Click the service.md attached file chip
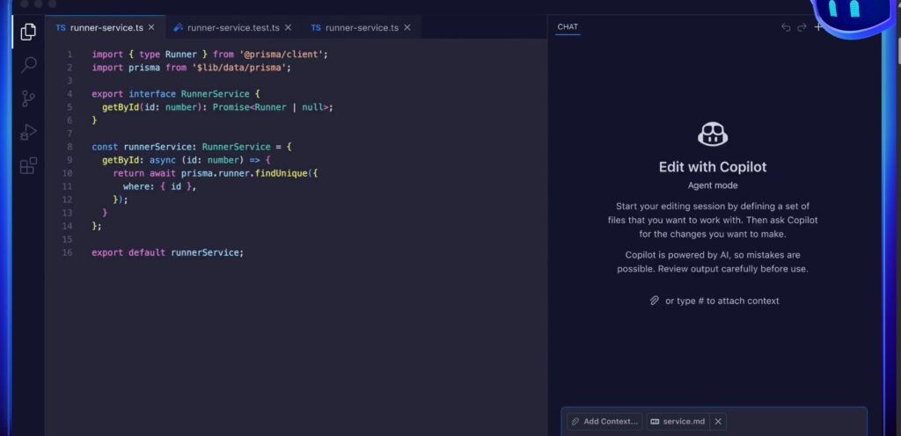The image size is (901, 436). pos(678,421)
